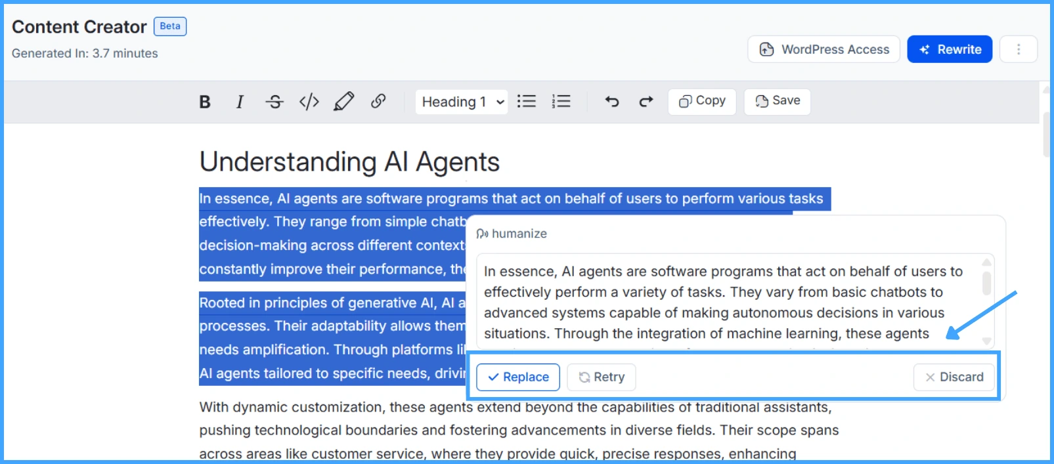Toggle bold formatting

pyautogui.click(x=205, y=102)
